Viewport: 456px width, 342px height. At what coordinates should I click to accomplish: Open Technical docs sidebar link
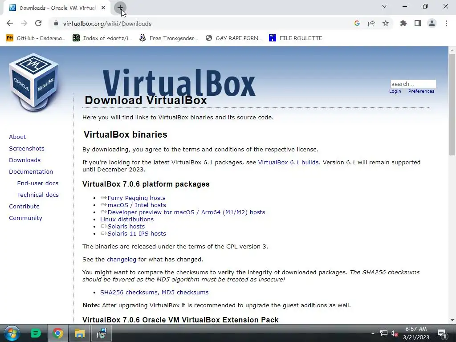[38, 195]
